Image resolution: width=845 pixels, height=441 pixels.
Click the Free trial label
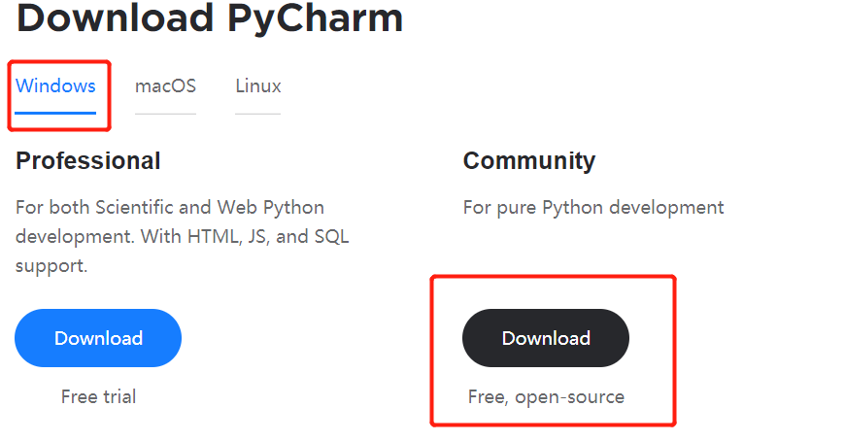point(98,396)
